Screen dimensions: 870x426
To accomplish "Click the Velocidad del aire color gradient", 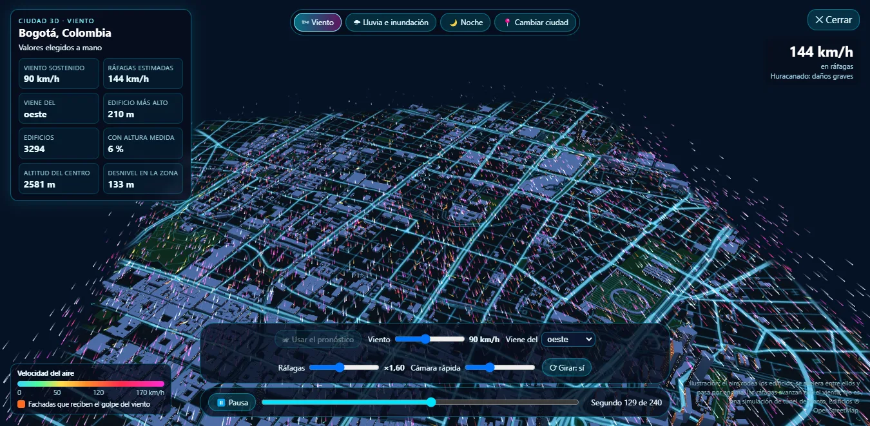I will point(91,383).
